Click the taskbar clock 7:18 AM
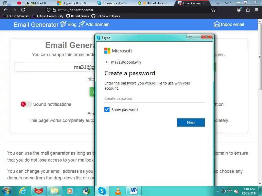Screen dimensions: 262x196 pos(249,191)
